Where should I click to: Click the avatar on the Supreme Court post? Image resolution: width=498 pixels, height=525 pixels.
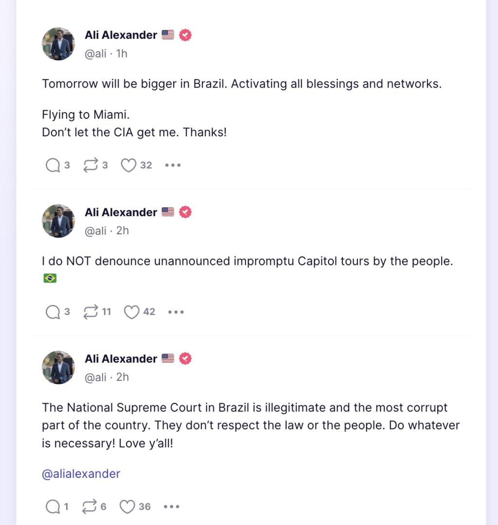click(58, 368)
